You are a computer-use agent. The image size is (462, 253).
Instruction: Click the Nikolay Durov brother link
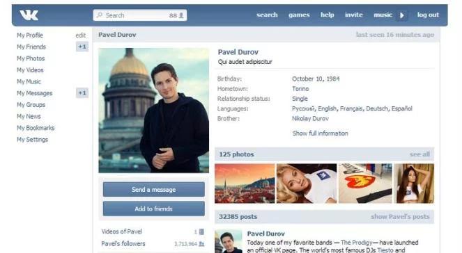coord(310,119)
